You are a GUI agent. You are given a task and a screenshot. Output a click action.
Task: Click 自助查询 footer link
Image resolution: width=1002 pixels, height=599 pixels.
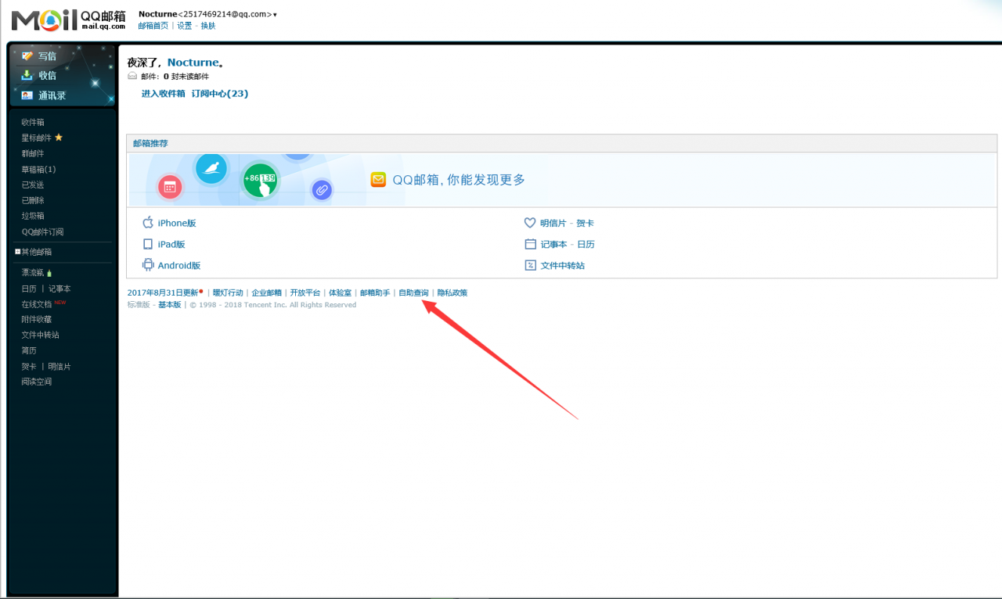413,292
